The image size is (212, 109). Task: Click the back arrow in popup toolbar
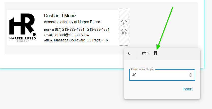click(130, 53)
